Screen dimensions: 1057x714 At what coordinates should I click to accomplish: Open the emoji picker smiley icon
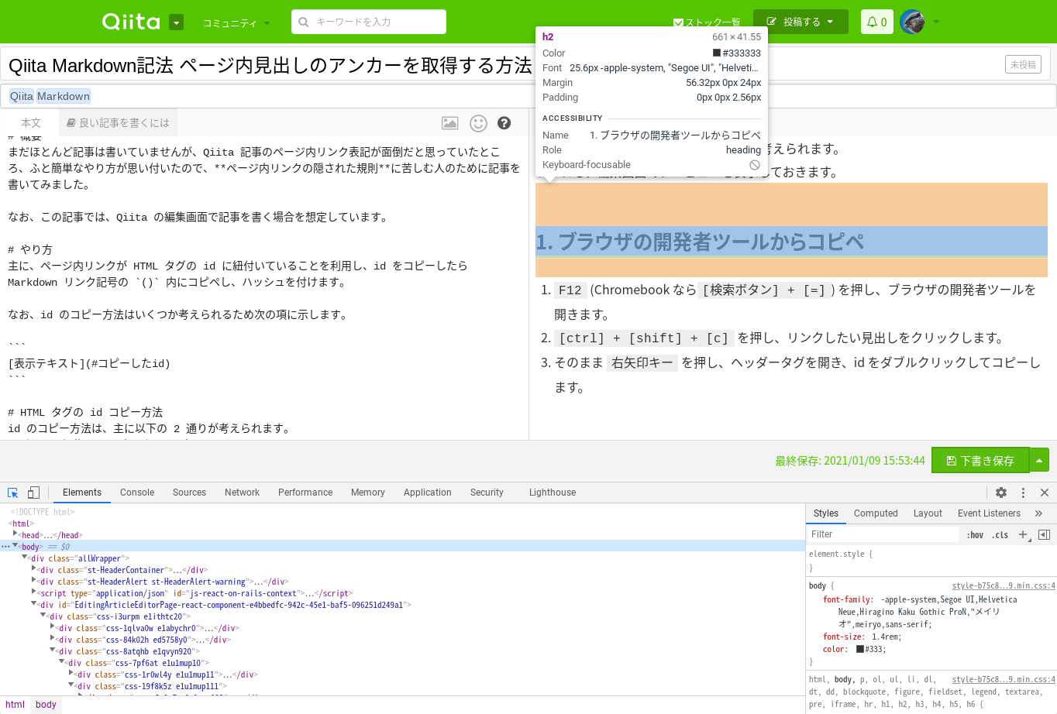[478, 123]
